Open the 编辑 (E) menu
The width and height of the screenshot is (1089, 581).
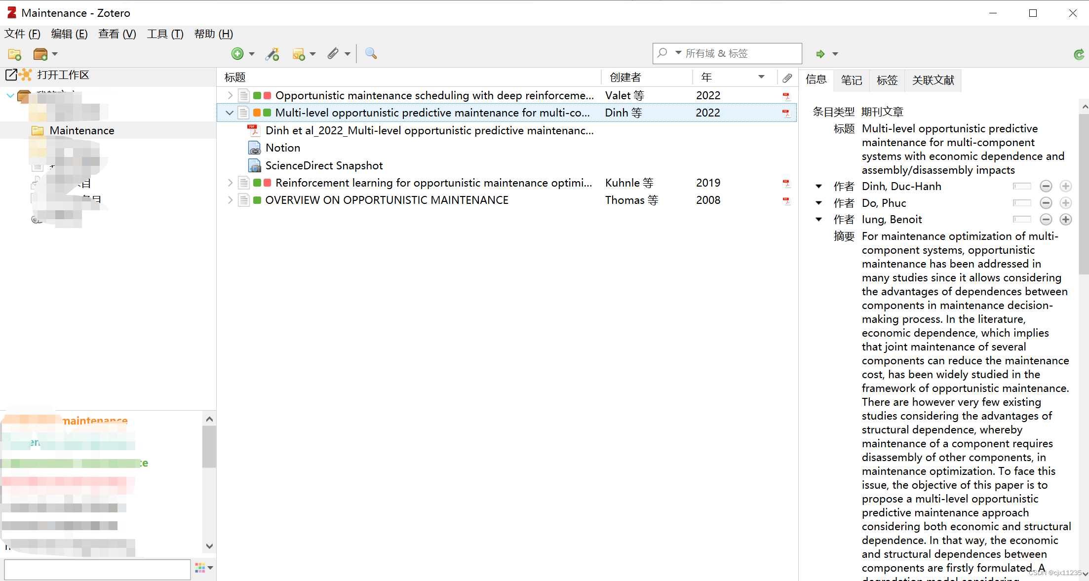tap(70, 34)
